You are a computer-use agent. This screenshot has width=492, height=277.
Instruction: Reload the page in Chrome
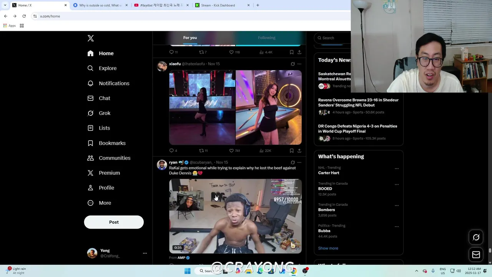pos(24,16)
